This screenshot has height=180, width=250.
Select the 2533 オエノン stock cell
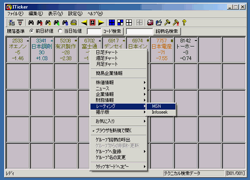pyautogui.click(x=18, y=50)
